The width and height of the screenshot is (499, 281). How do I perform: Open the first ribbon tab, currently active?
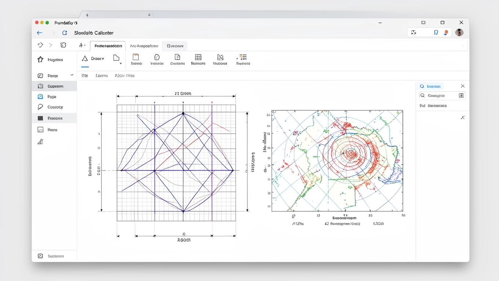click(x=108, y=46)
